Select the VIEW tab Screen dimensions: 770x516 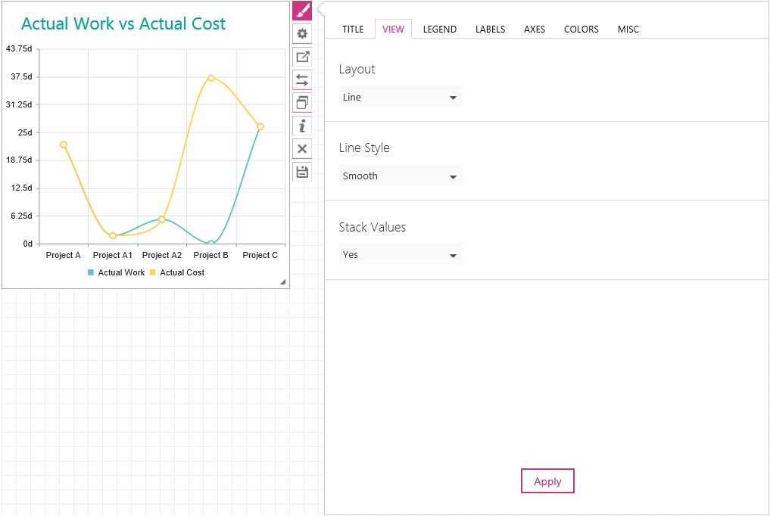coord(394,30)
